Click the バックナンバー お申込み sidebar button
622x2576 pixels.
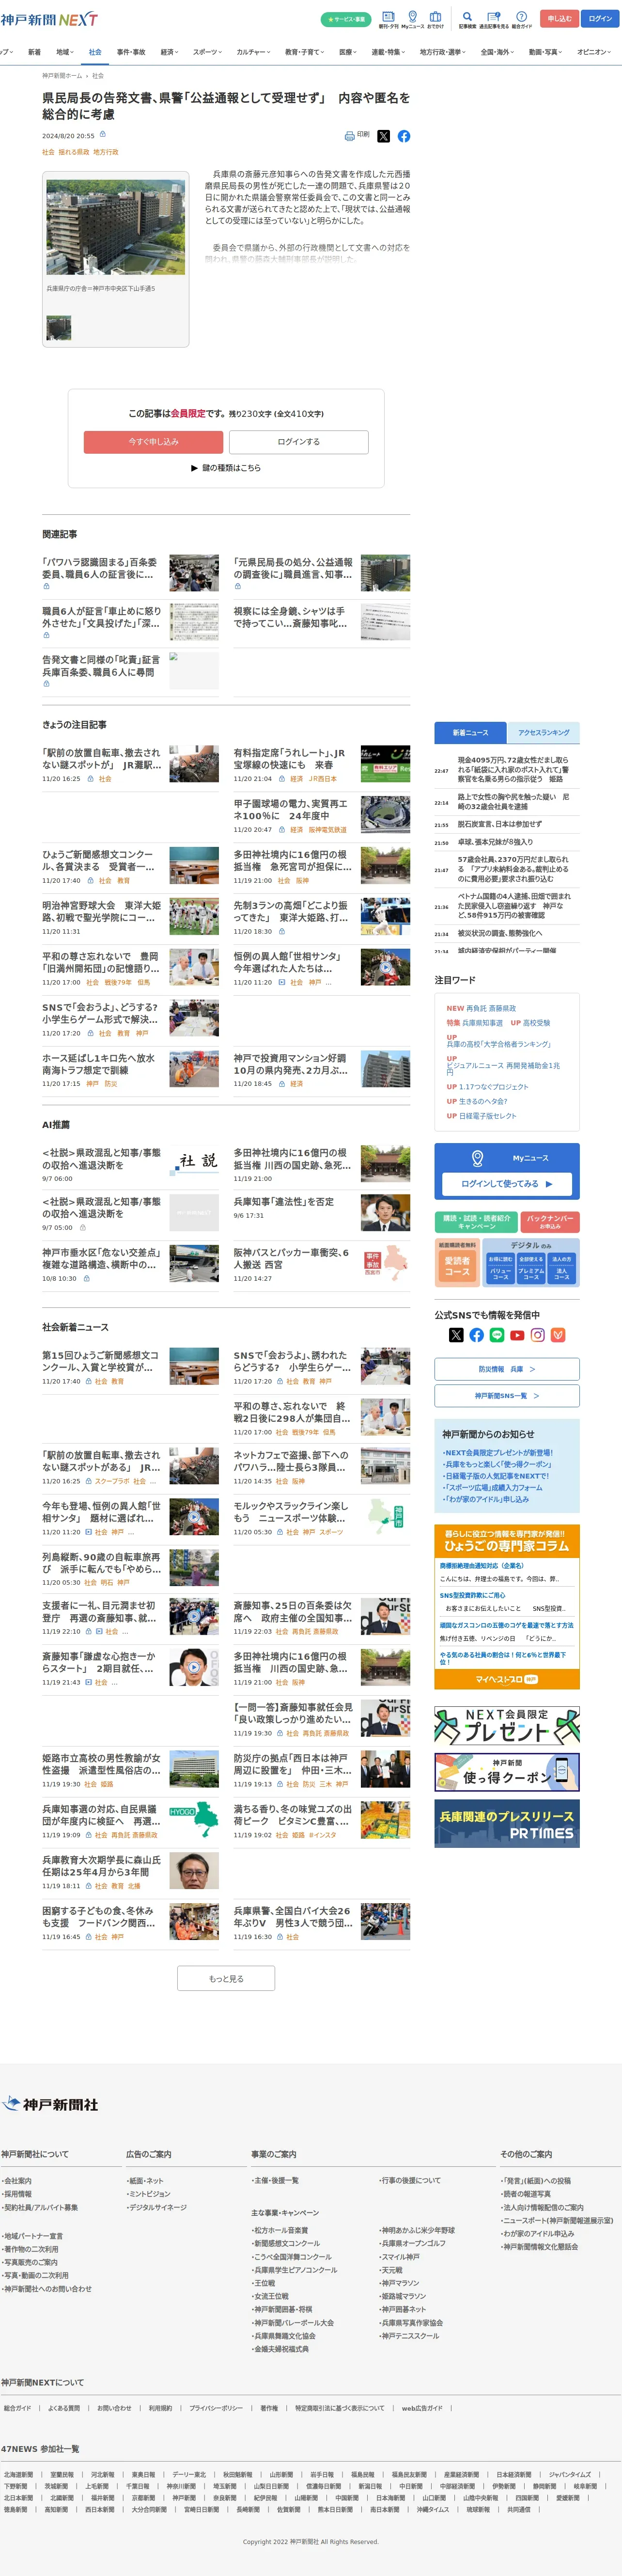[x=550, y=1222]
